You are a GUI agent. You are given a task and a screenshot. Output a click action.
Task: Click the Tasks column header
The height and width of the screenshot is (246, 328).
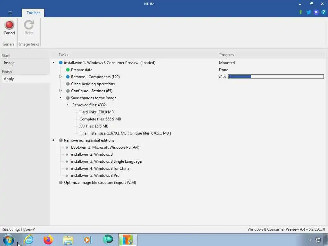(63, 54)
